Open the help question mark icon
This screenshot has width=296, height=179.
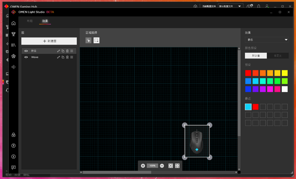[x=13, y=145]
